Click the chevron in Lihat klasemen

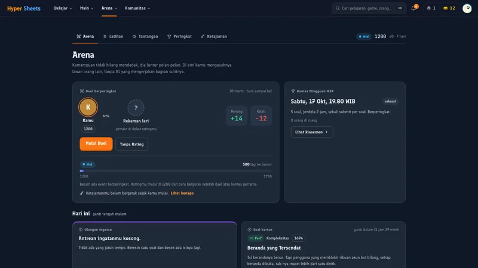[x=326, y=132]
